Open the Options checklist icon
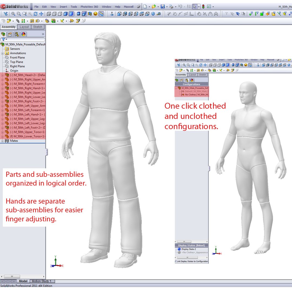 209,7
